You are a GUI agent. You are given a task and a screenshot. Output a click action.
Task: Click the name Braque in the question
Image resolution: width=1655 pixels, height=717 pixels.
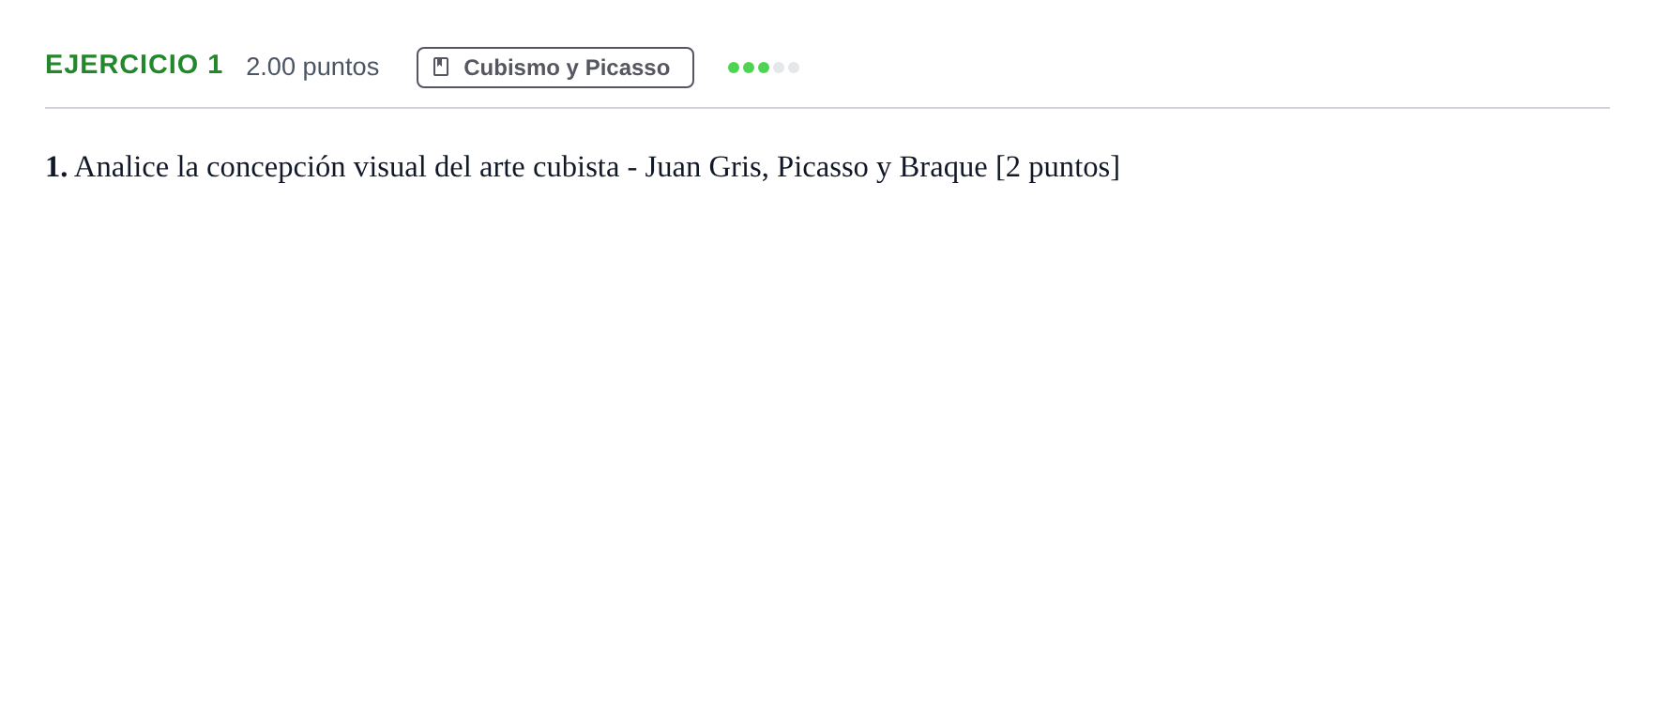pos(943,167)
